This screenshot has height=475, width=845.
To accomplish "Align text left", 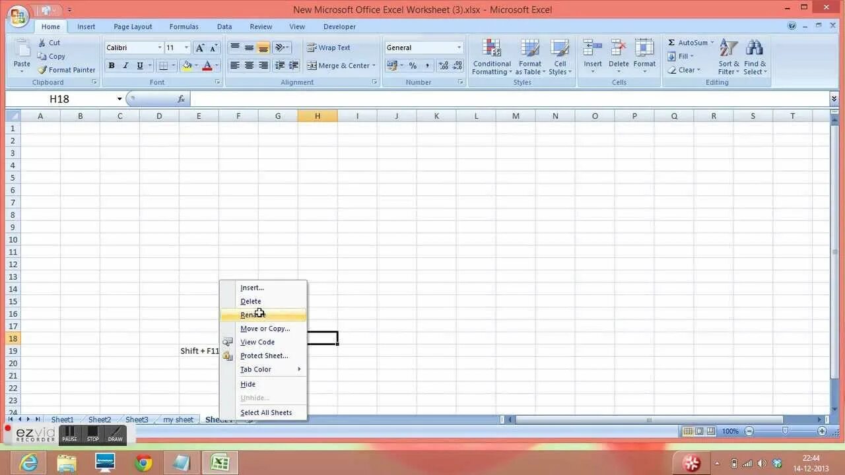I will point(234,66).
